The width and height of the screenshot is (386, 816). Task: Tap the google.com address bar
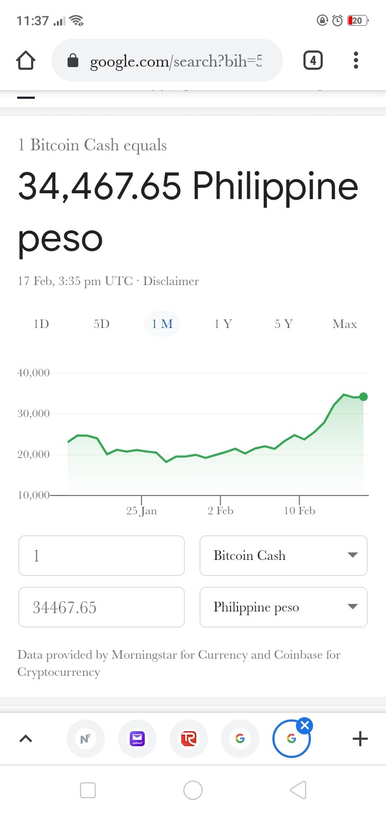167,61
